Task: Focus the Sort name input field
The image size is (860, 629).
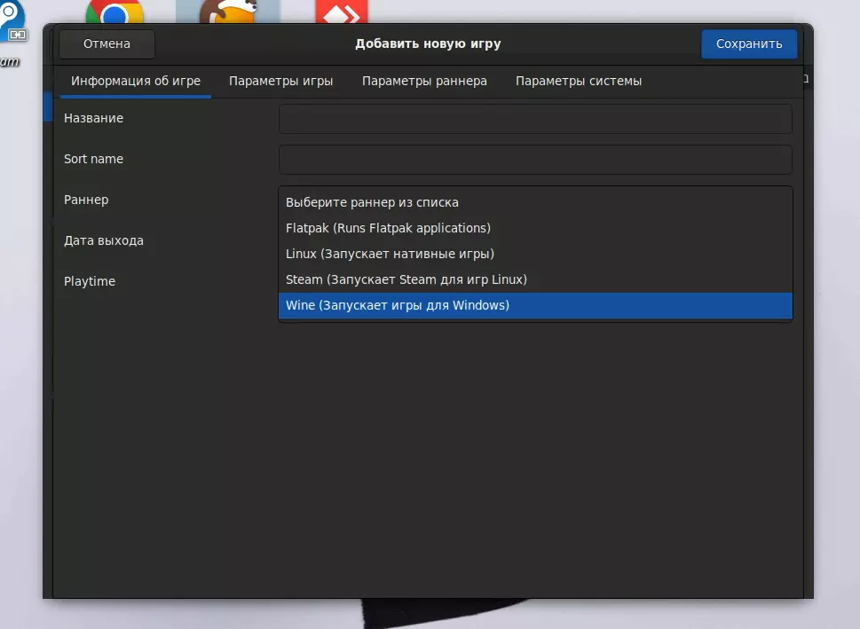Action: coord(535,160)
